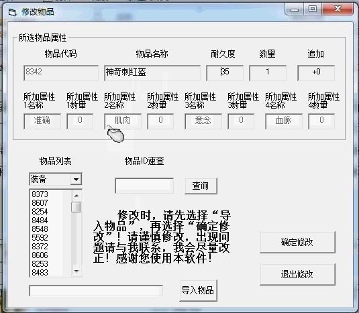
Task: Confirm changes with 确定修改 button
Action: click(x=297, y=242)
